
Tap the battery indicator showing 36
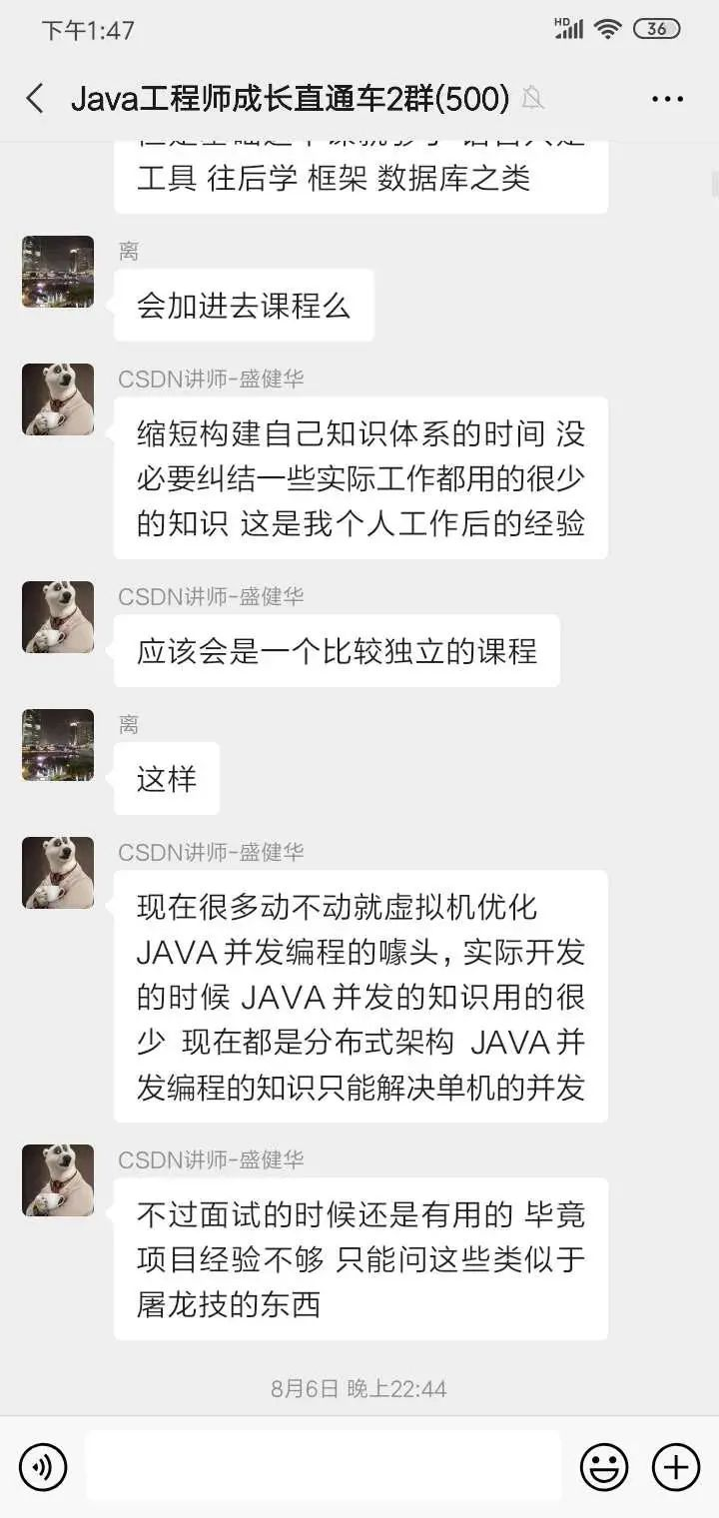[x=656, y=29]
